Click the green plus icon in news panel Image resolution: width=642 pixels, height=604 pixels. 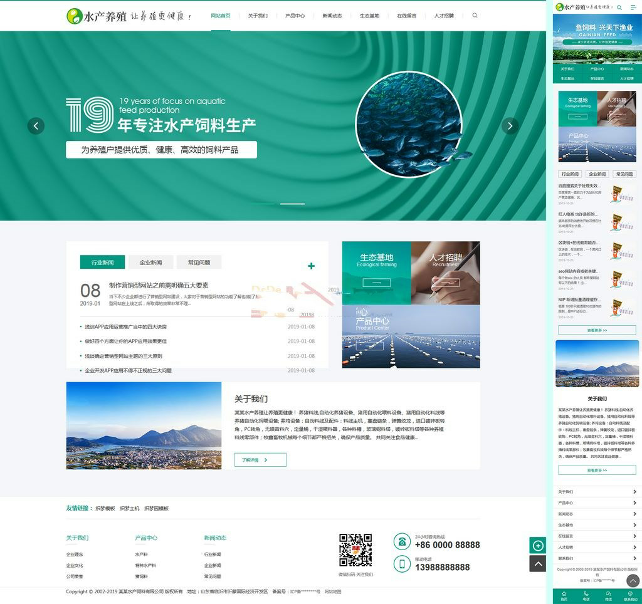311,266
